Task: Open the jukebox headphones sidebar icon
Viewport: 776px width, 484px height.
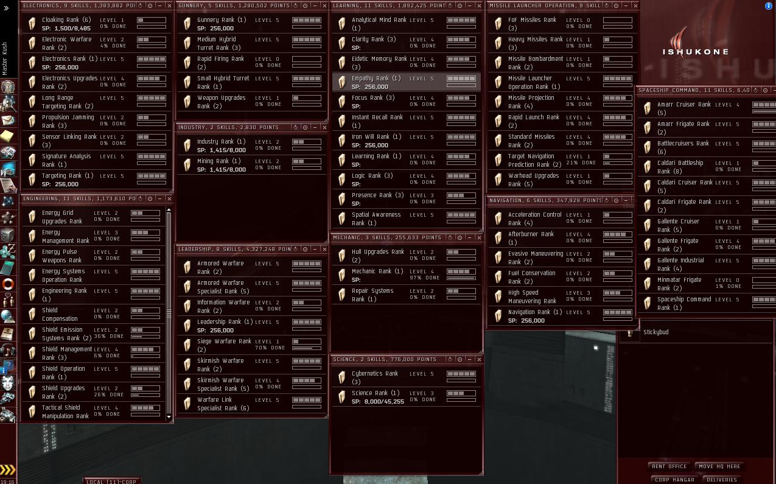Action: 8,349
